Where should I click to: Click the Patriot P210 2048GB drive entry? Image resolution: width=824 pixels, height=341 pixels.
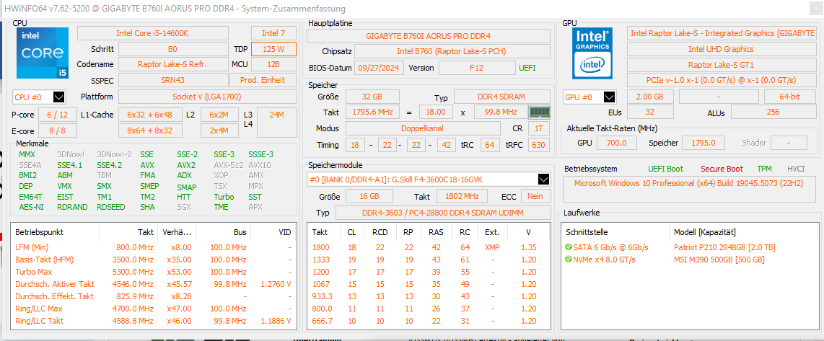(724, 247)
